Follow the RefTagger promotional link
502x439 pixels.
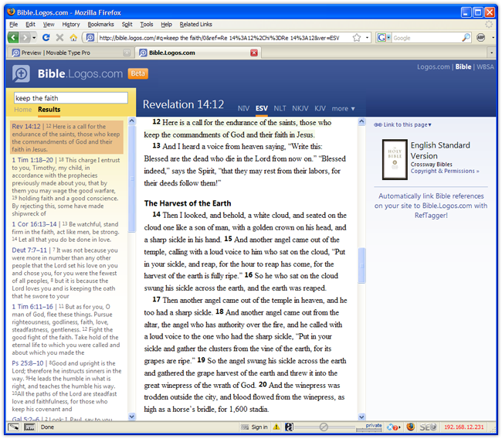431,206
